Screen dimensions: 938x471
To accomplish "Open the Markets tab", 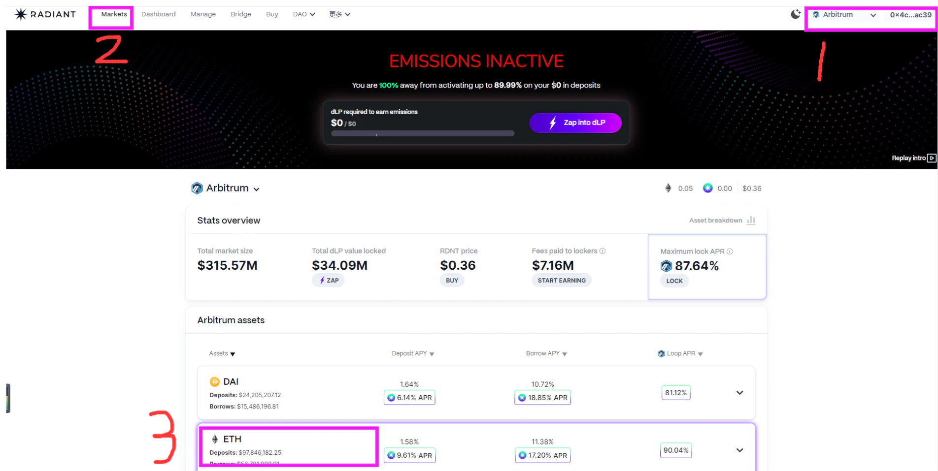I will click(x=114, y=14).
